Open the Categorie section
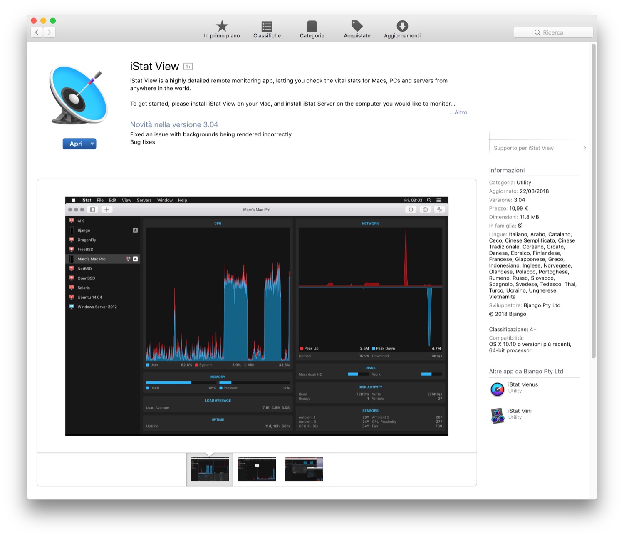 tap(312, 30)
